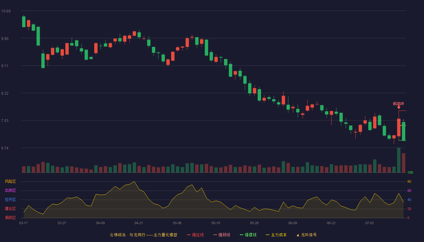Click the last green candlestick on the chart
The width and height of the screenshot is (424, 242).
click(x=403, y=131)
